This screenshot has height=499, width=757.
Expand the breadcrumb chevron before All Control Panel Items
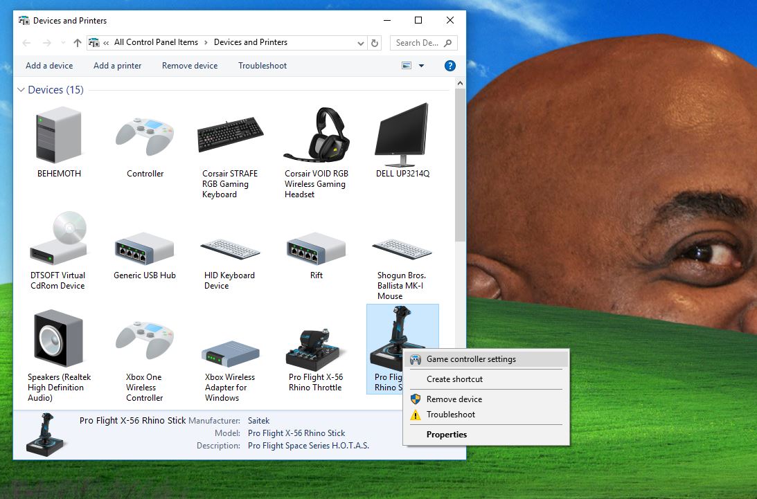coord(106,43)
